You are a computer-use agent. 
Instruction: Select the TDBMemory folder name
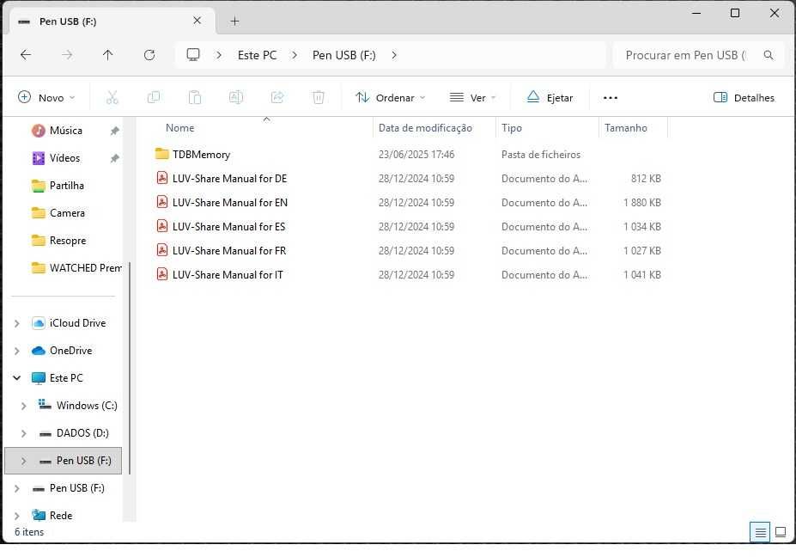point(201,154)
